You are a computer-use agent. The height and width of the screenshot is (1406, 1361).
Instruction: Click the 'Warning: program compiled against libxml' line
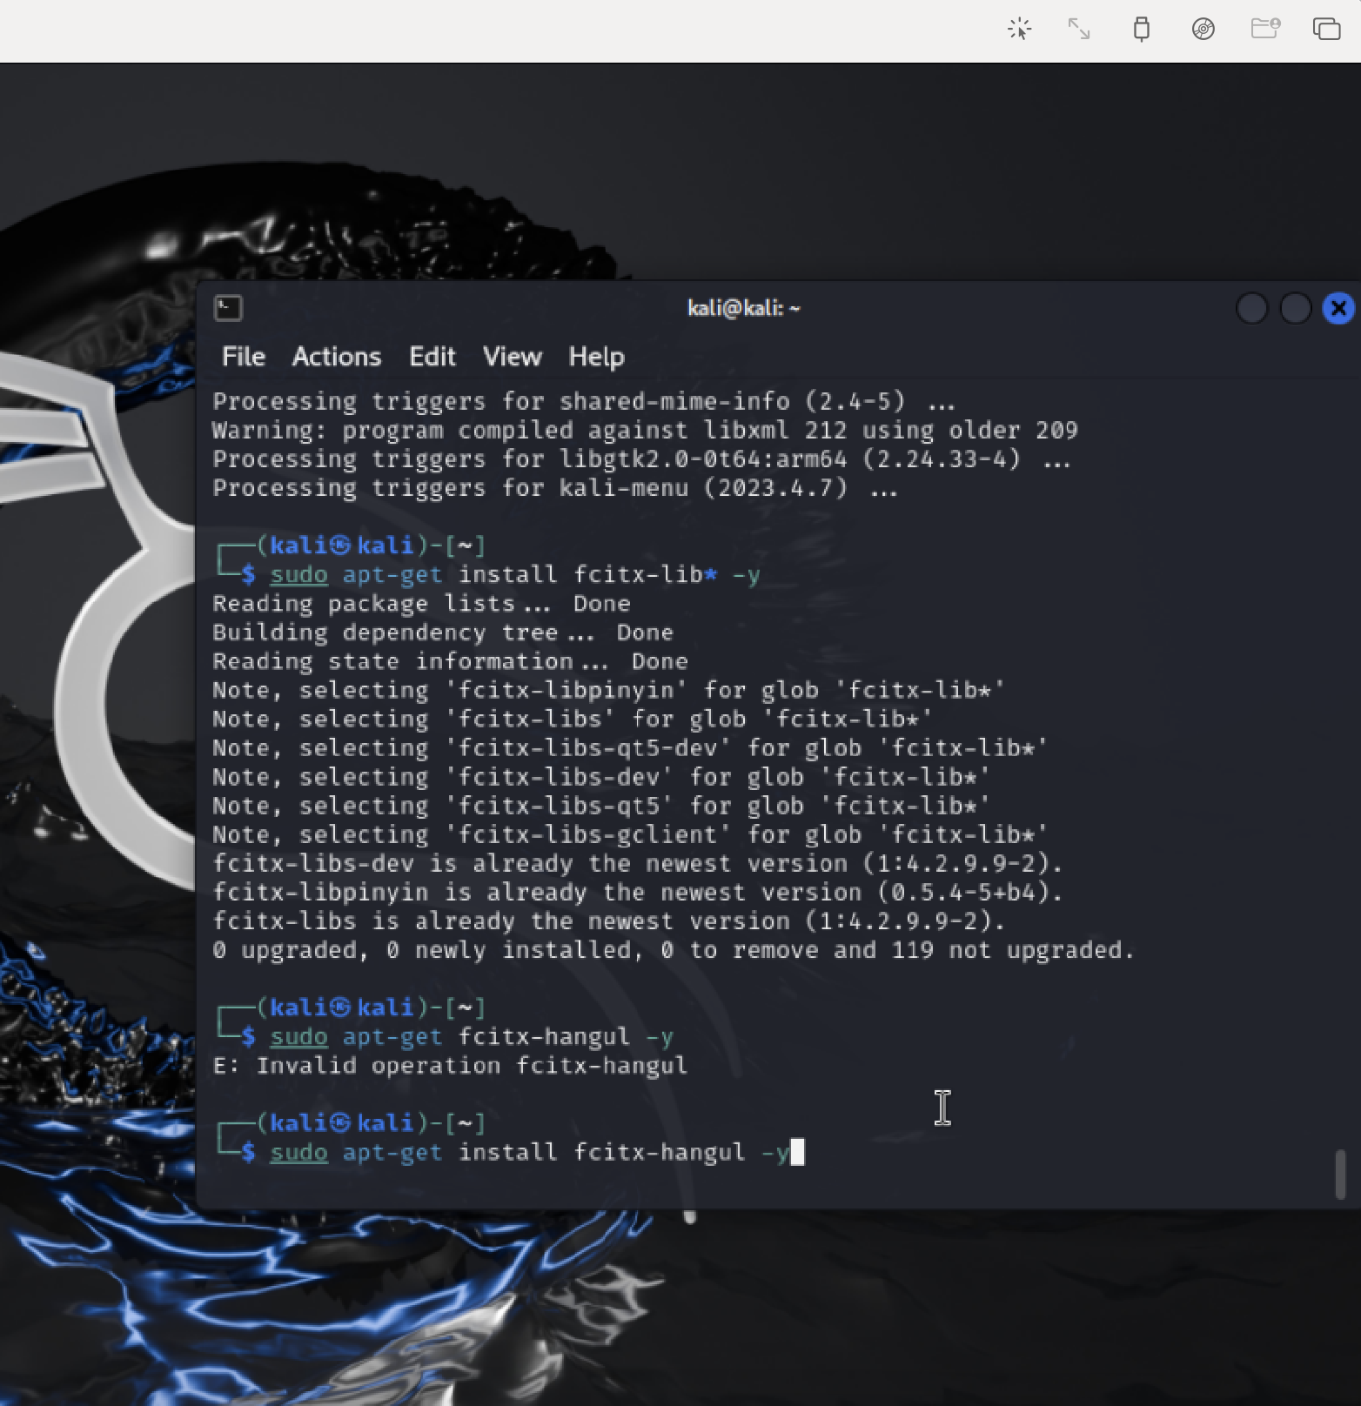coord(645,430)
